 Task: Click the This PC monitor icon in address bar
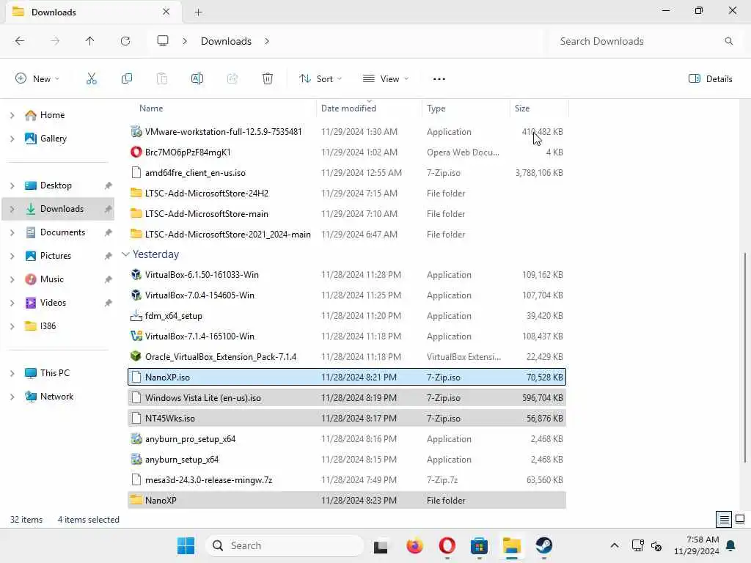163,41
